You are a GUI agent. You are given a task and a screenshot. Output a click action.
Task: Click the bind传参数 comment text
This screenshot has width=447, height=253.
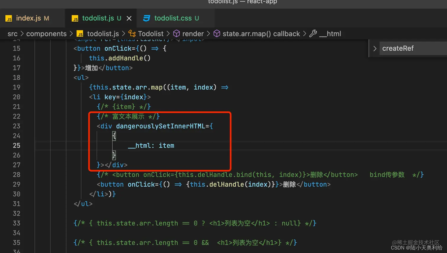(x=387, y=175)
